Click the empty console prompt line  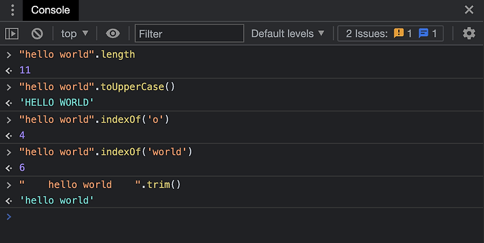pyautogui.click(x=242, y=217)
